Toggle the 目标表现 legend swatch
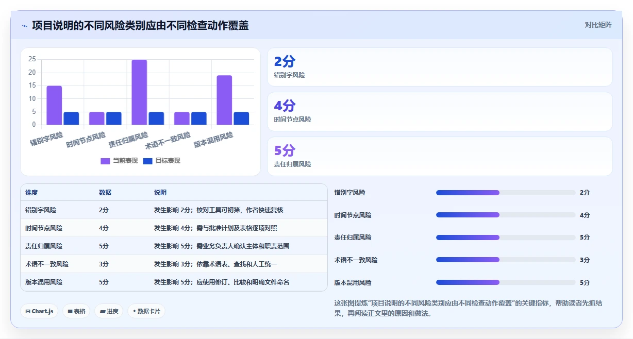This screenshot has height=339, width=633. 147,161
